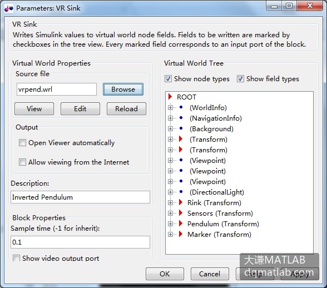Click the blue dot beside WorldInfo node
327x288 pixels.
pyautogui.click(x=181, y=107)
